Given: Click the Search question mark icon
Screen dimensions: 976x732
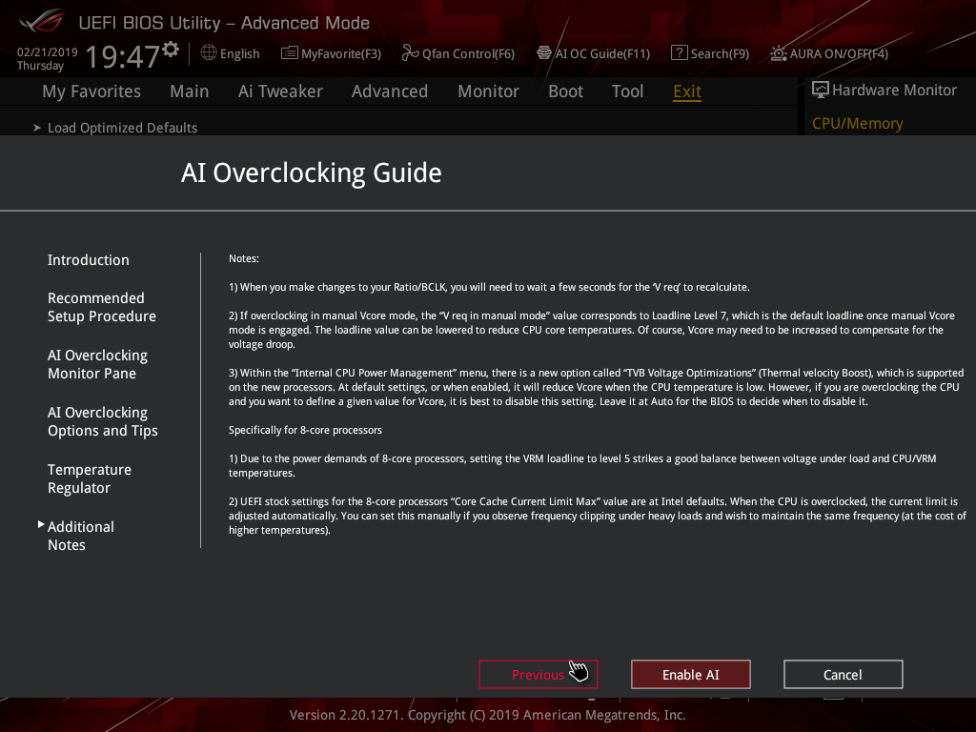Looking at the screenshot, I should click(679, 53).
